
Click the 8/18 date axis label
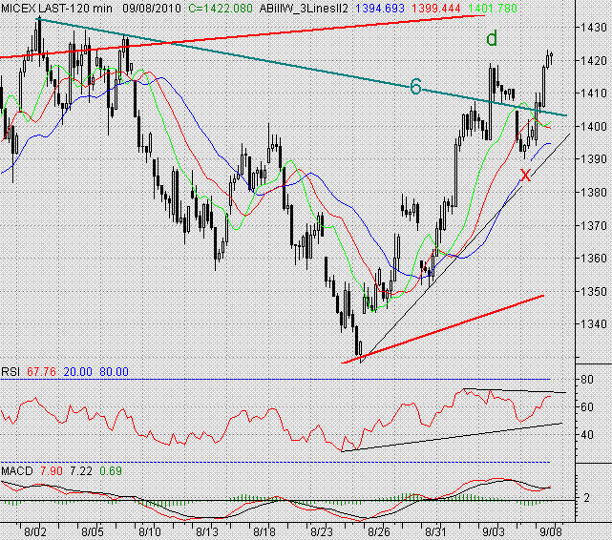[x=264, y=531]
